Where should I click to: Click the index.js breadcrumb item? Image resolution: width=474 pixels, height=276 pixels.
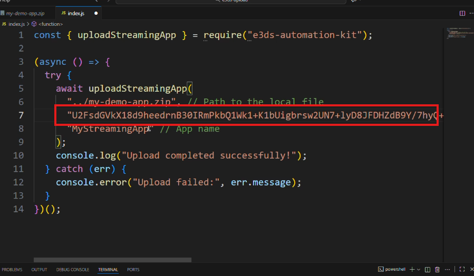[x=16, y=24]
